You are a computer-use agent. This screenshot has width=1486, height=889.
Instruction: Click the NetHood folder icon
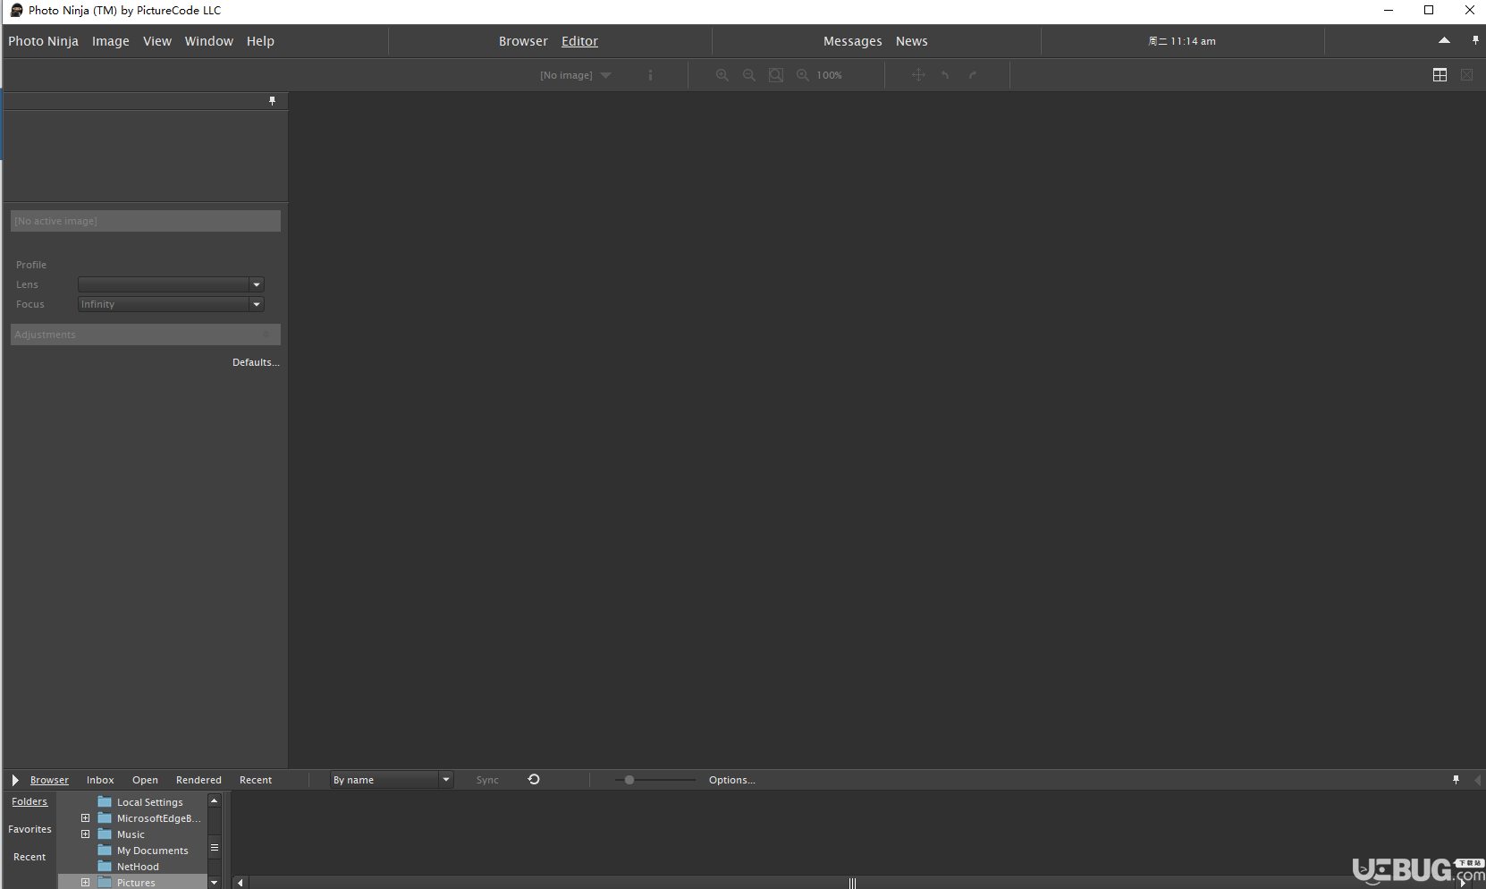click(x=105, y=867)
